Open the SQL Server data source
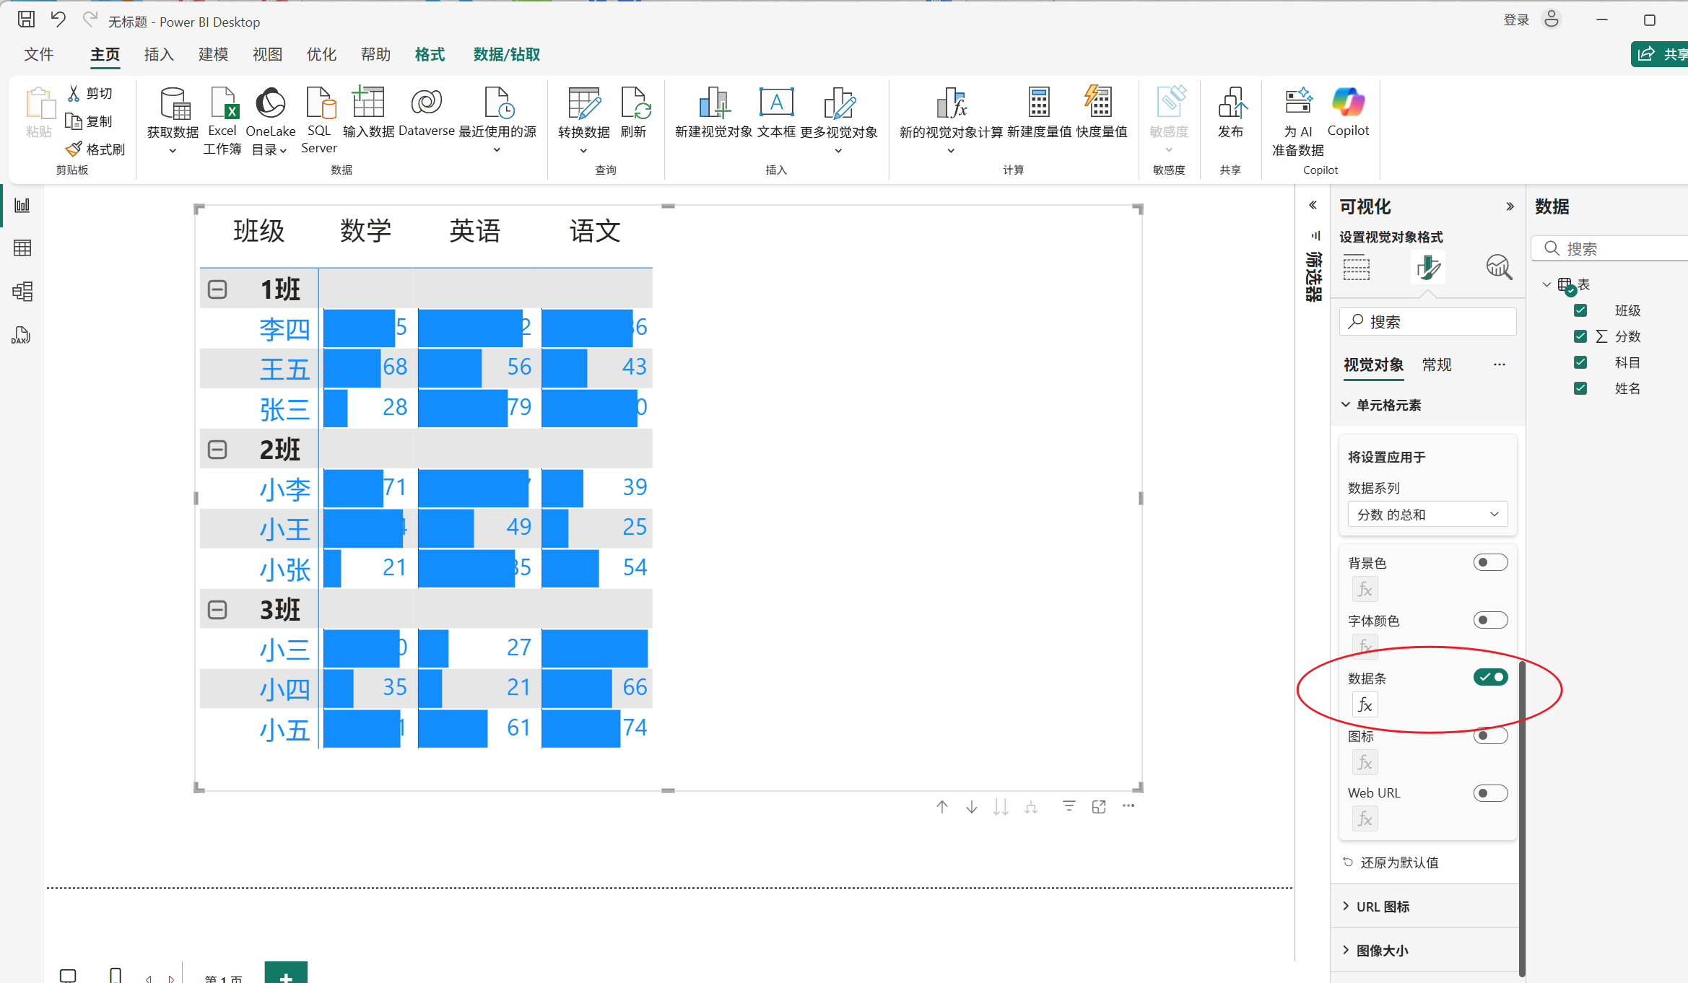The image size is (1688, 983). (x=318, y=105)
